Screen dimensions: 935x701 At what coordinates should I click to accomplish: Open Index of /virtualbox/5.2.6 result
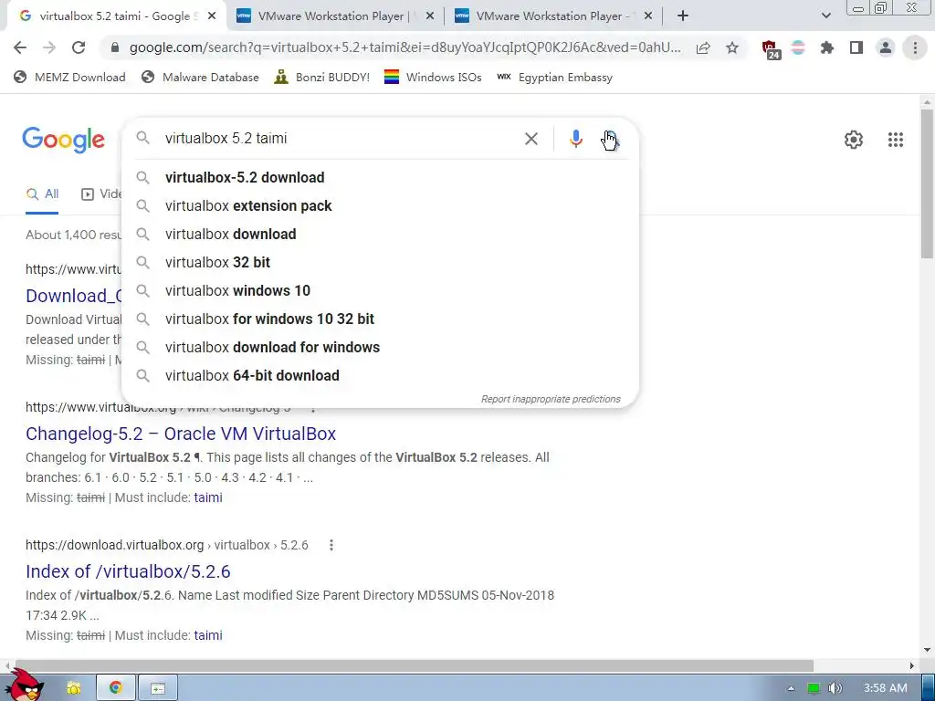128,571
